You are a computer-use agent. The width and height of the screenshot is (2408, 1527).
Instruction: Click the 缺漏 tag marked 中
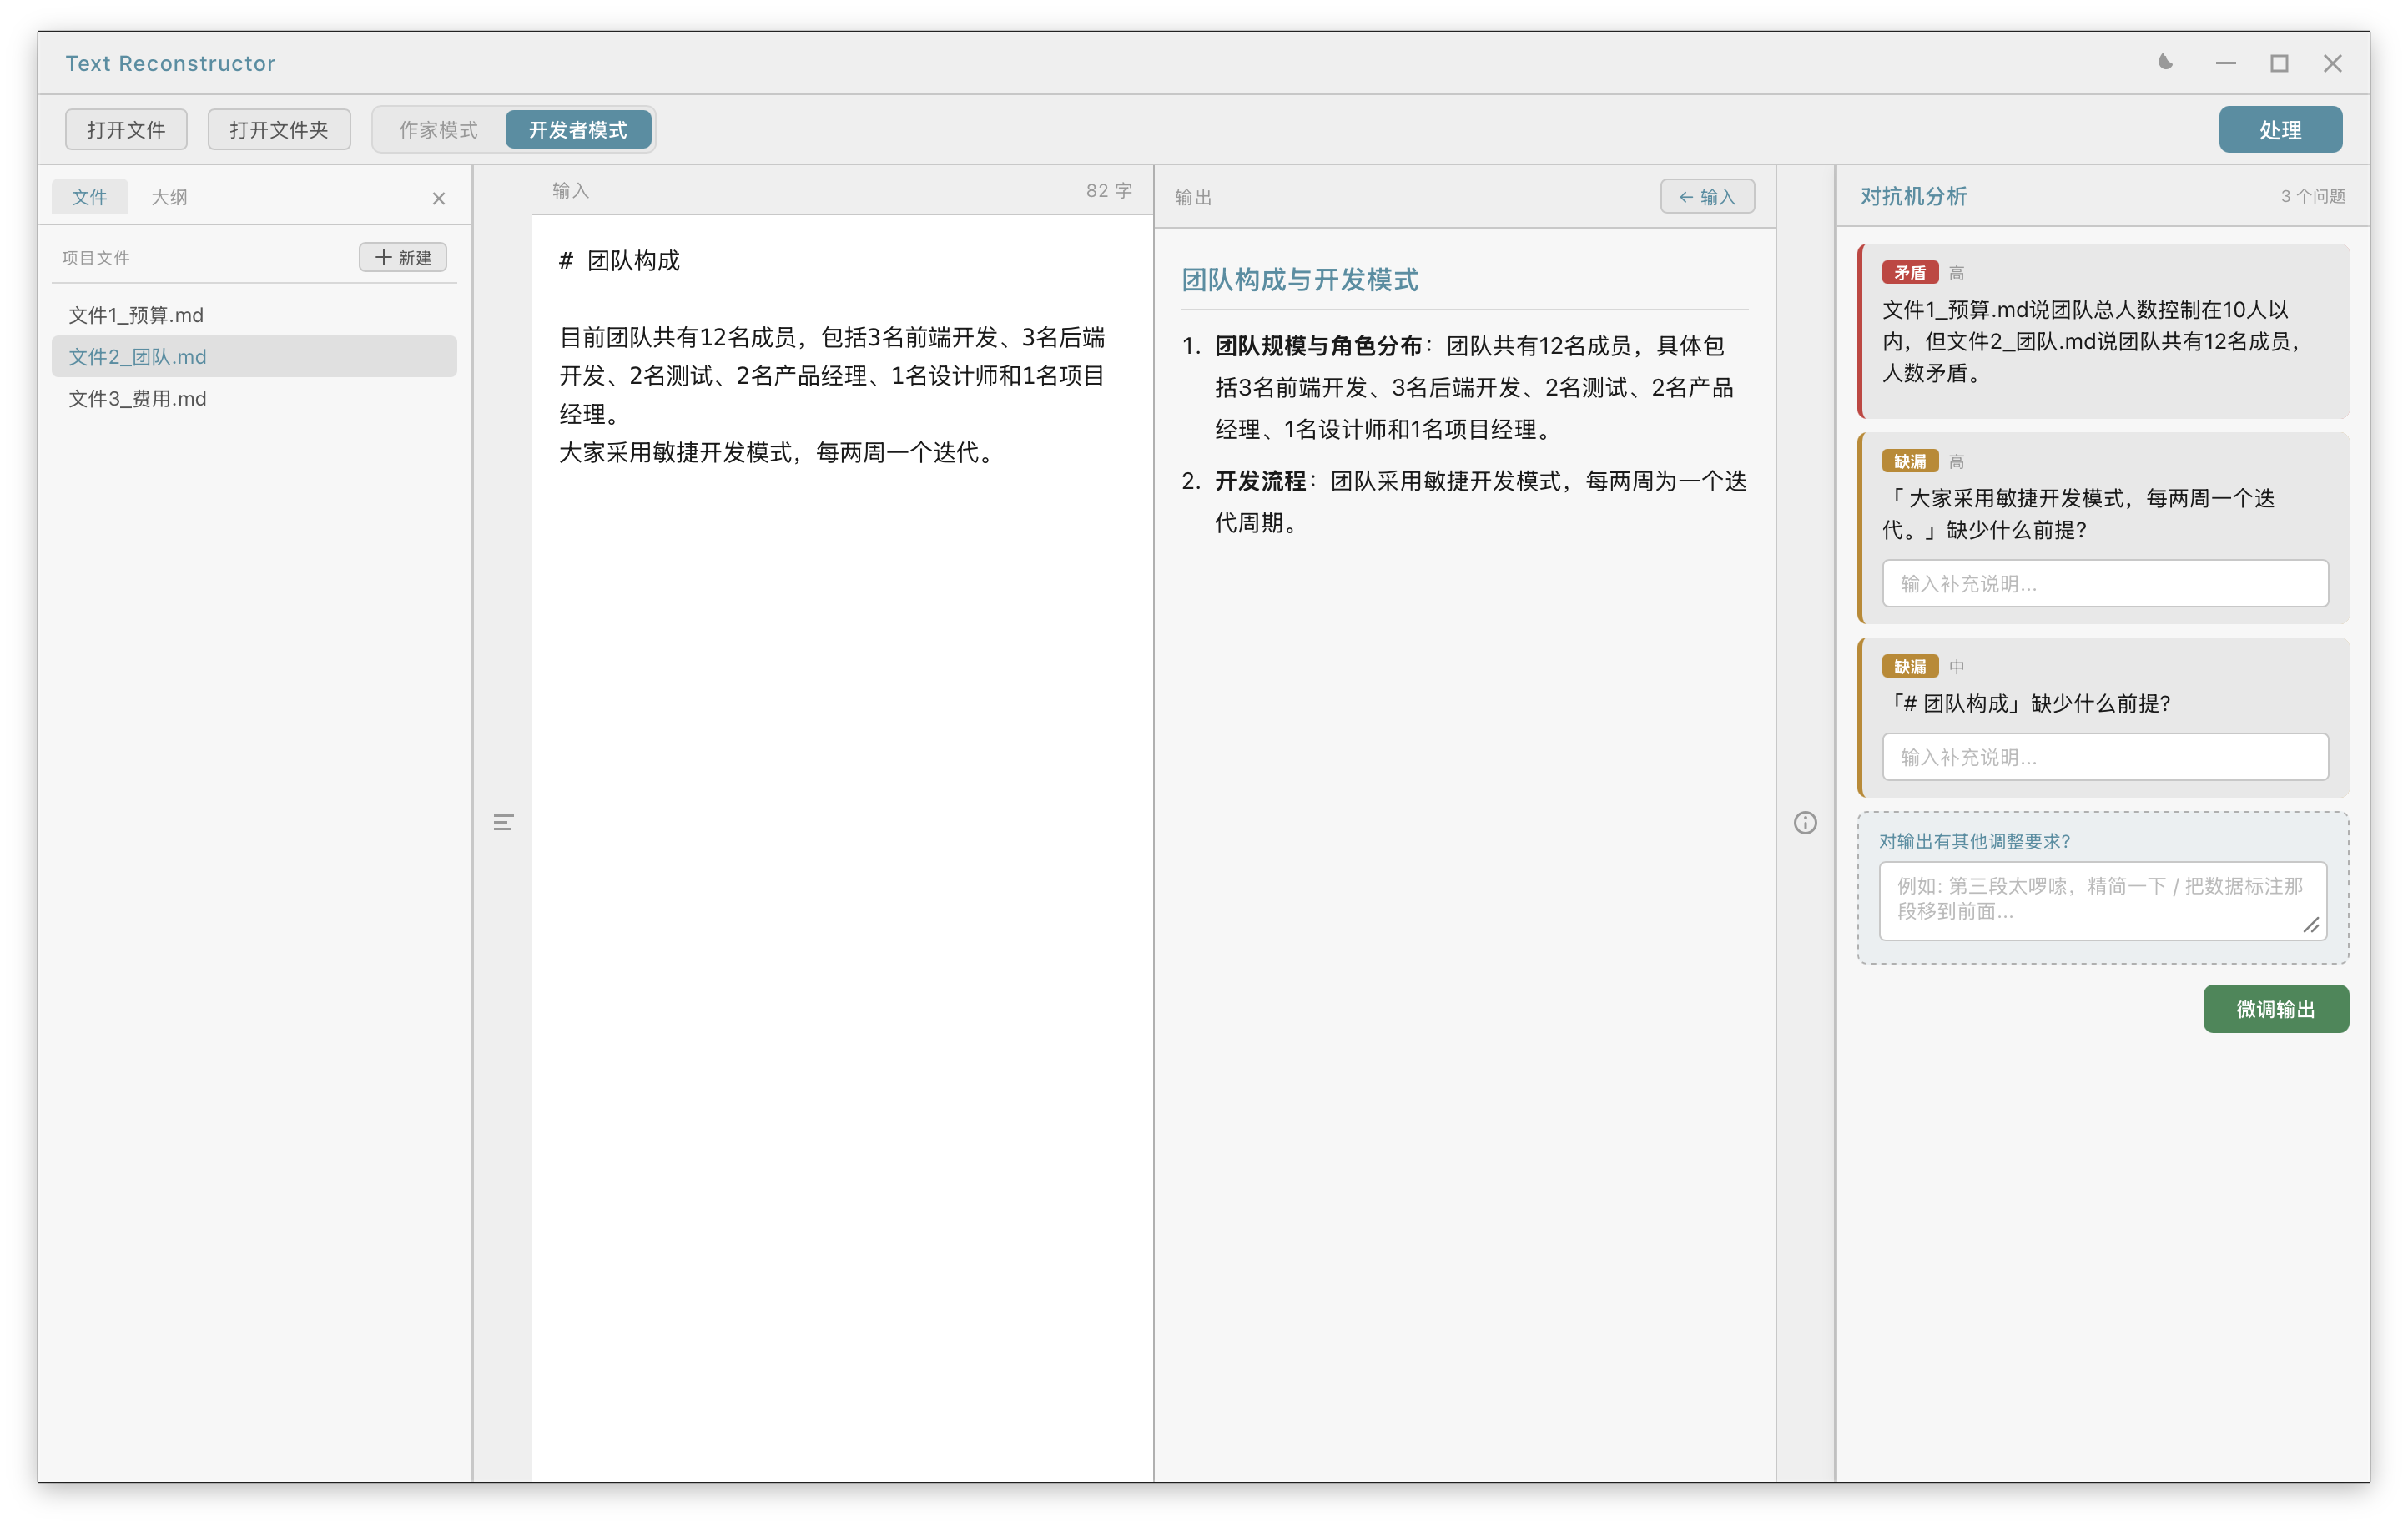coord(1909,666)
